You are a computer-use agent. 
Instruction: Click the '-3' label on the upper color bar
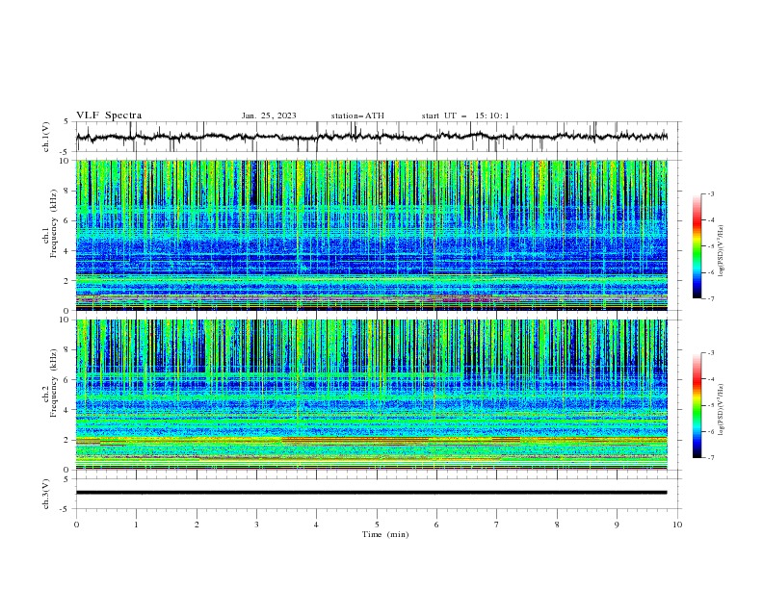click(x=710, y=193)
